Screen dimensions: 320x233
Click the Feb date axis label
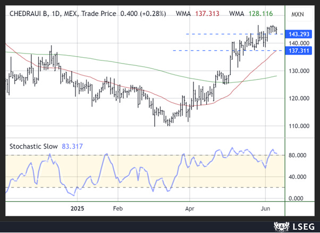[x=118, y=209]
